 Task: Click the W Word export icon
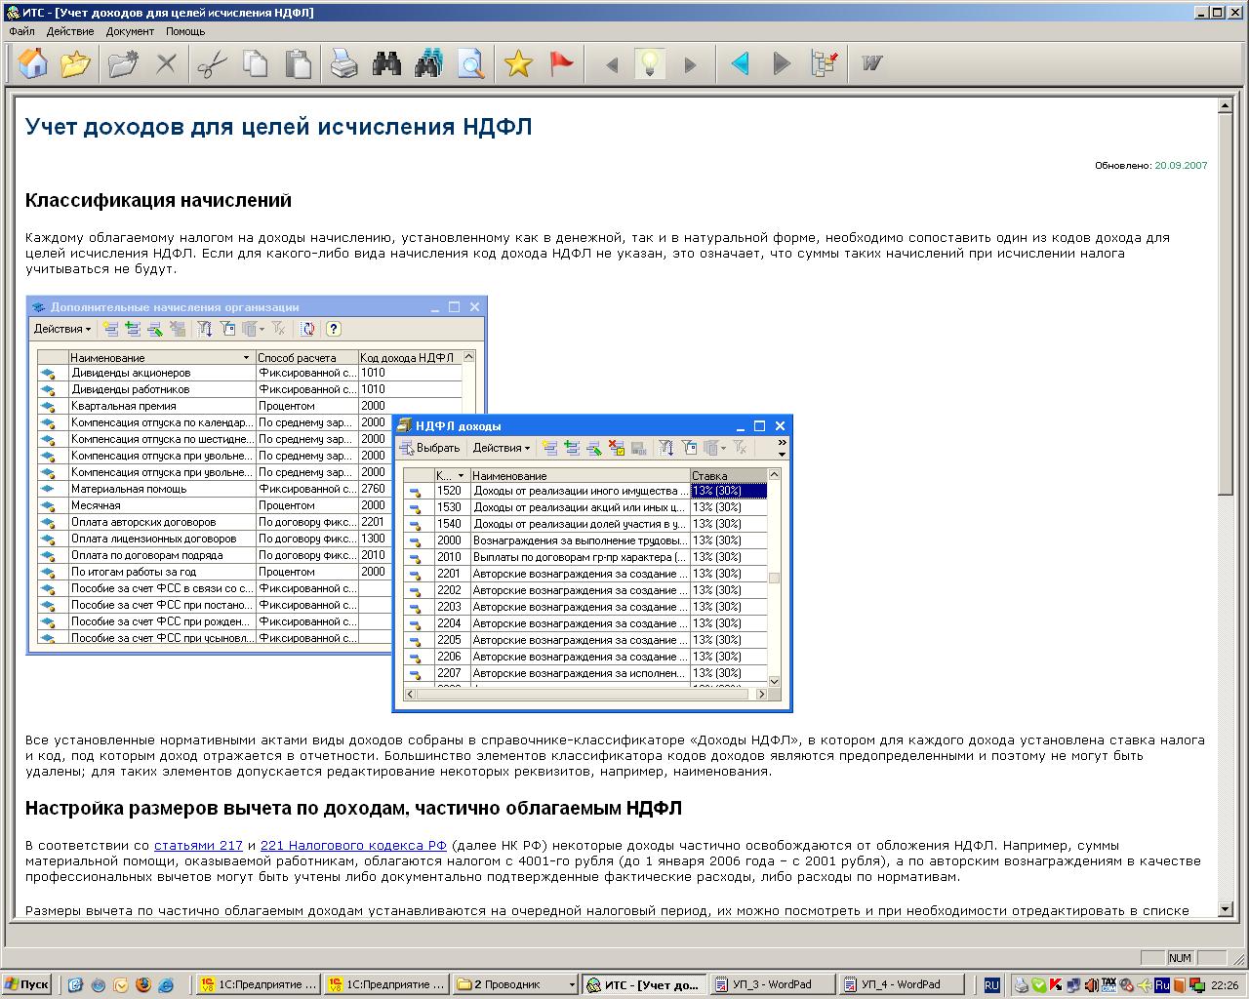[x=871, y=64]
